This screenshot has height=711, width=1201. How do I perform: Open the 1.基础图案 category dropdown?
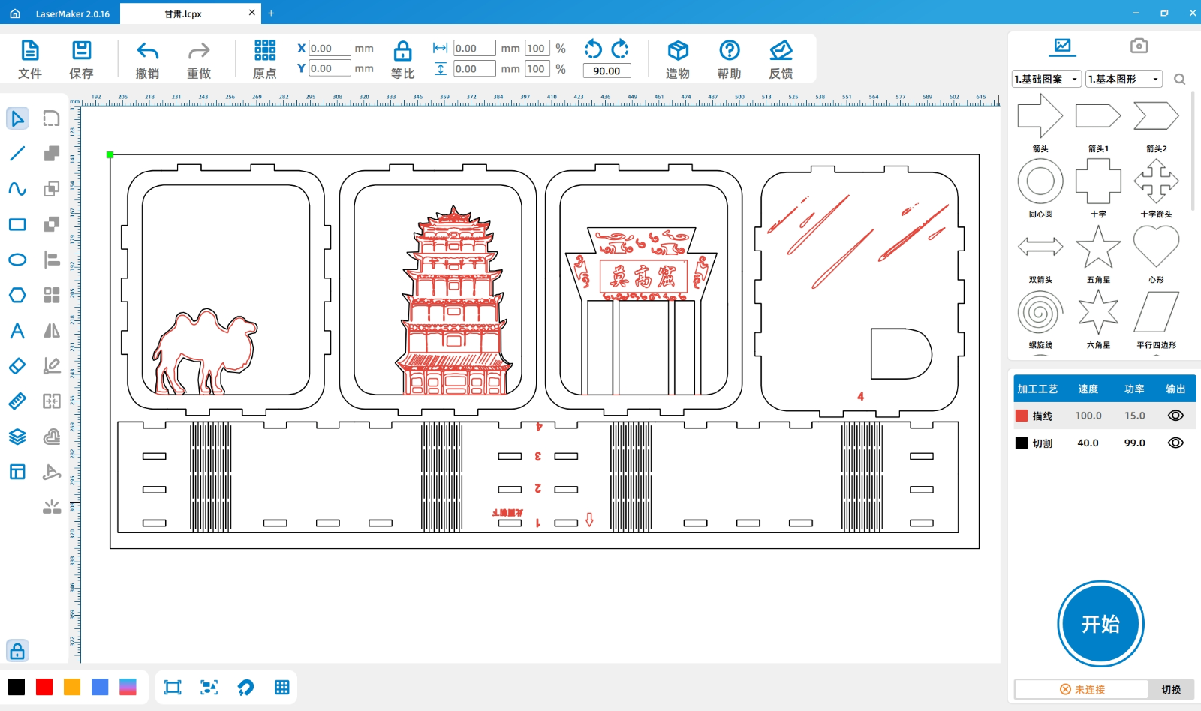click(1046, 79)
